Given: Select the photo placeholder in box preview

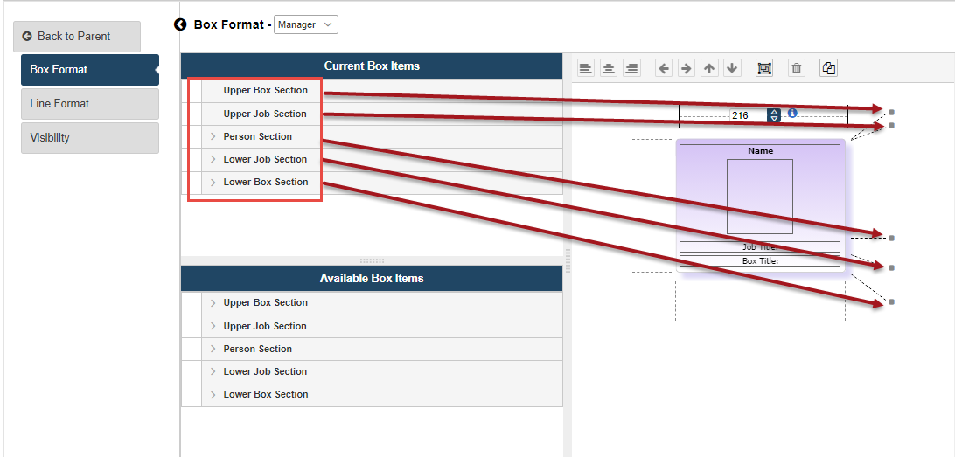Looking at the screenshot, I should pyautogui.click(x=759, y=197).
